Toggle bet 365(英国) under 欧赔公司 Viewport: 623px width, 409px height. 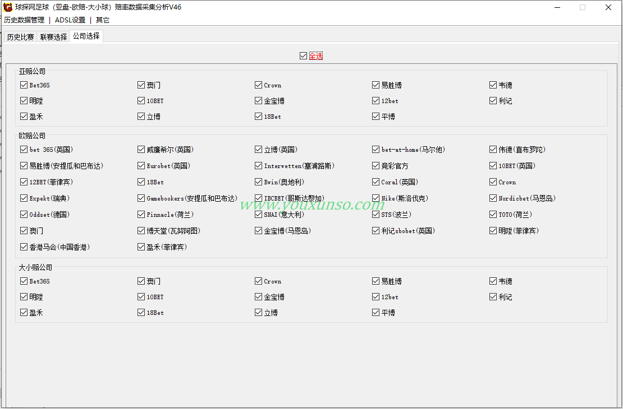pyautogui.click(x=24, y=150)
